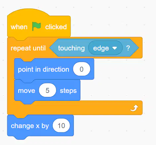Viewport: 156px width, 145px height.
Task: Click the left spine of repeat until block
Action: (11, 80)
